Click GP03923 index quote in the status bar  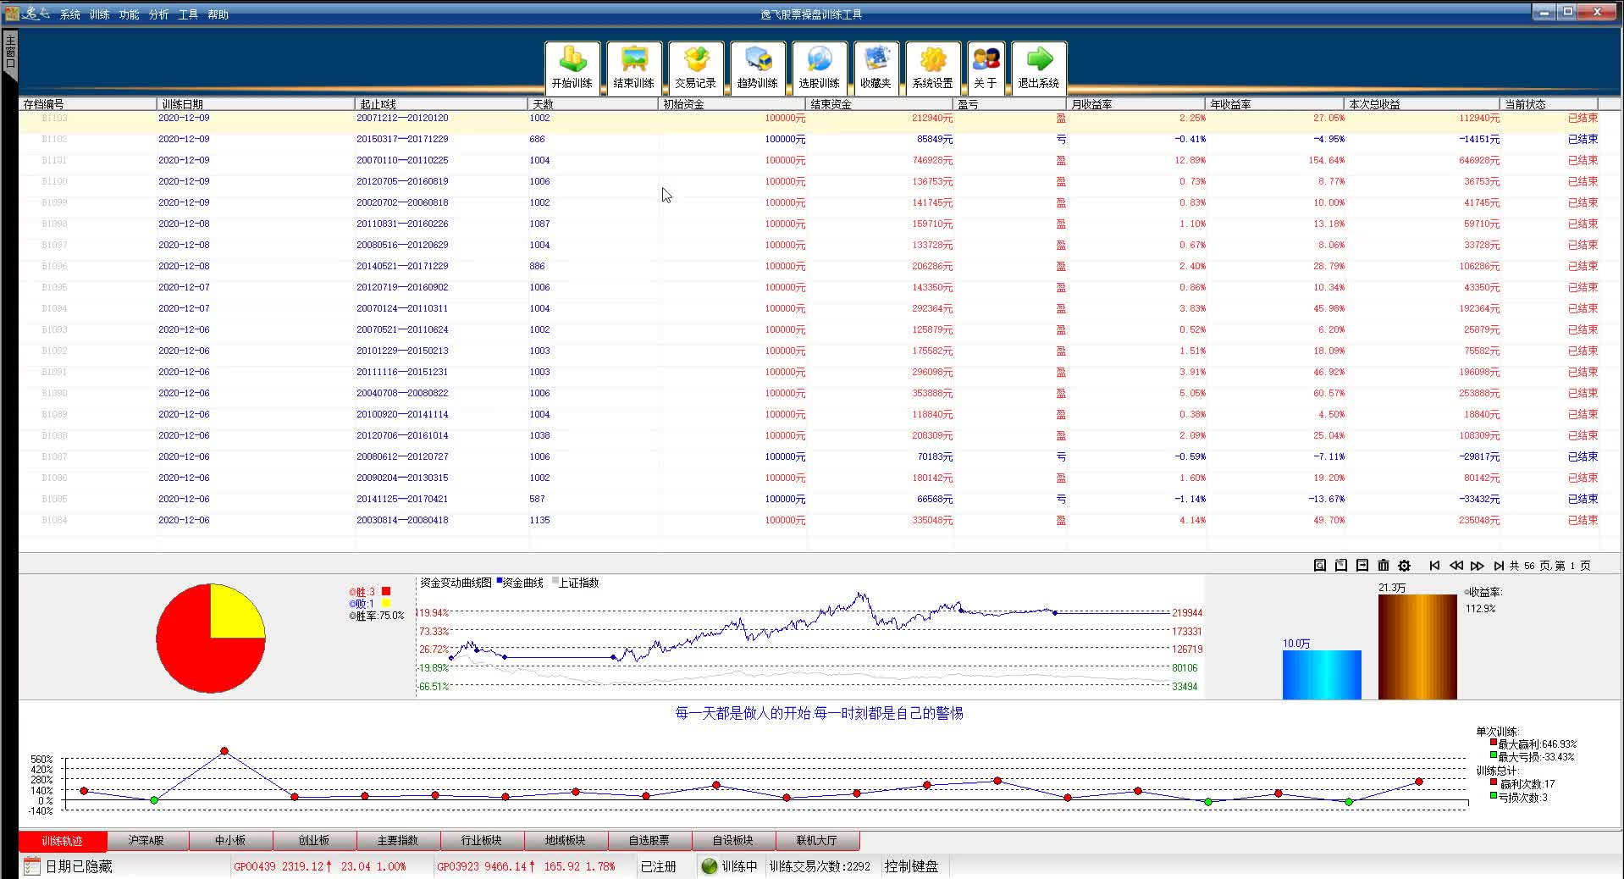[526, 866]
